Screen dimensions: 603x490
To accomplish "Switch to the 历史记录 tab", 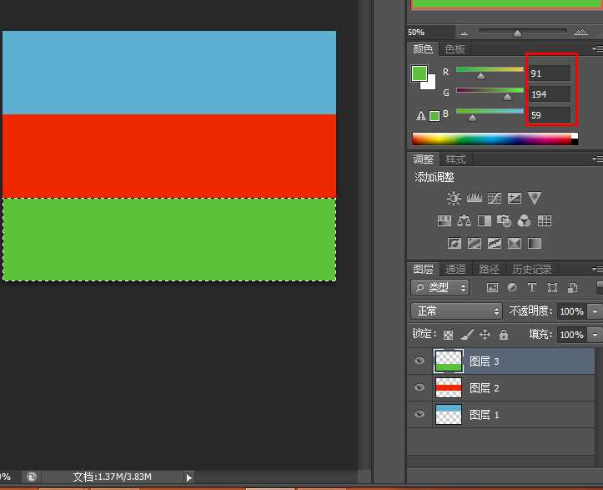I will (x=531, y=270).
